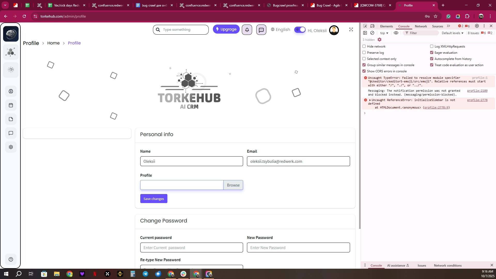The width and height of the screenshot is (496, 279).
Task: Toggle the light/dark theme switch
Action: (300, 30)
